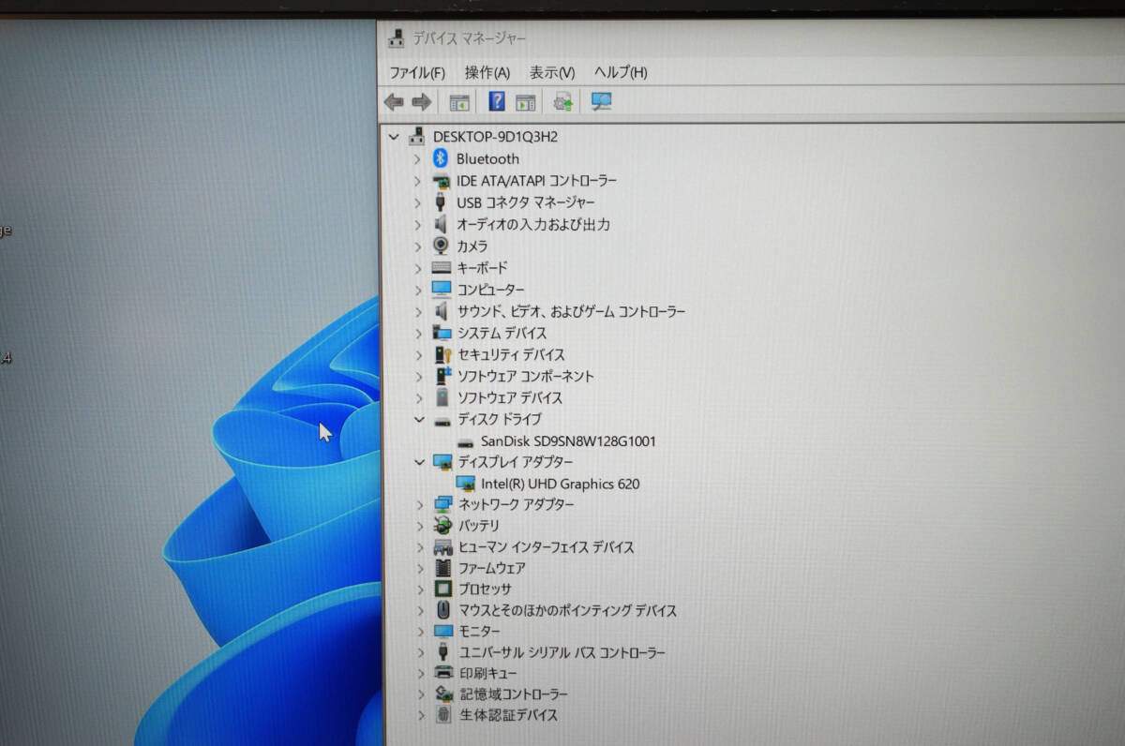
Task: Click the mouse icon beside マウスとそのほかのポインティング デバイス
Action: [443, 610]
